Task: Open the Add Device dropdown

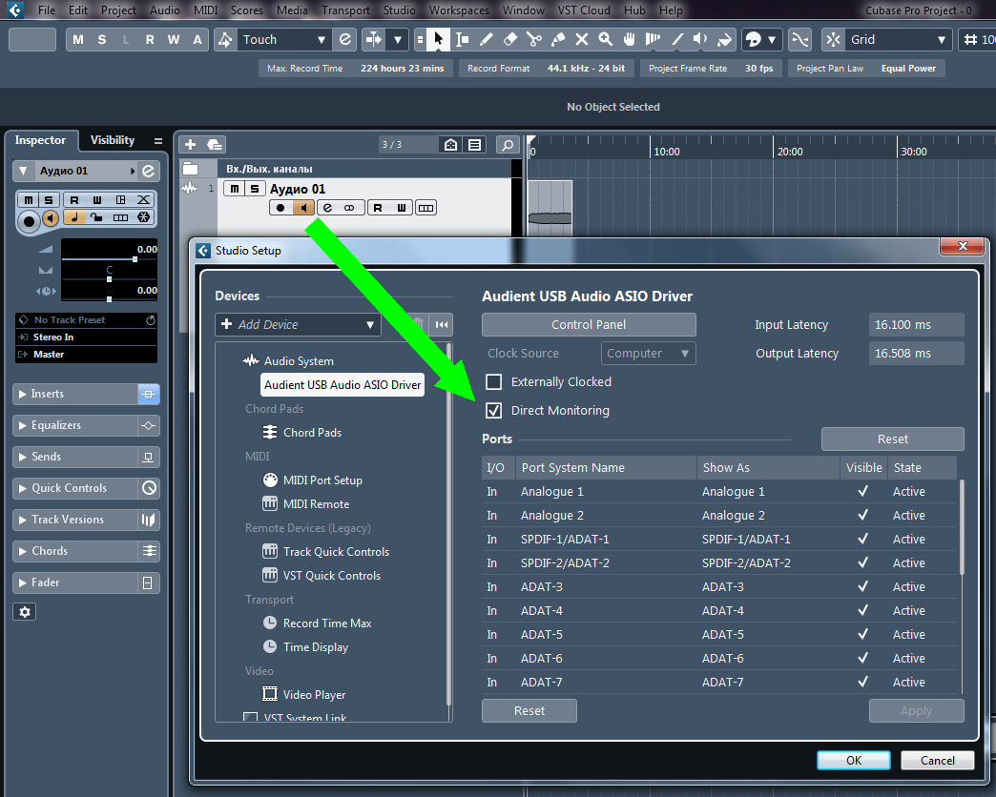Action: click(x=298, y=325)
